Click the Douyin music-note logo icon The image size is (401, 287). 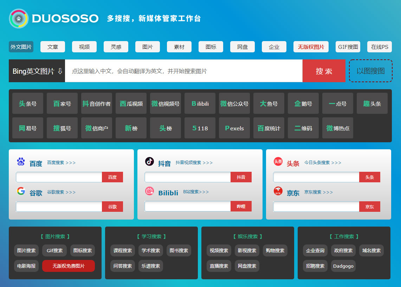tap(150, 162)
